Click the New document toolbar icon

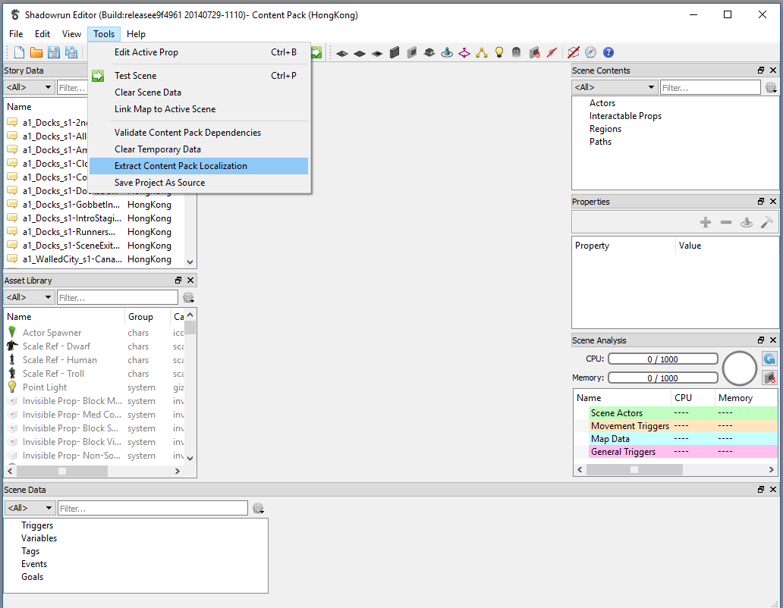click(x=19, y=52)
